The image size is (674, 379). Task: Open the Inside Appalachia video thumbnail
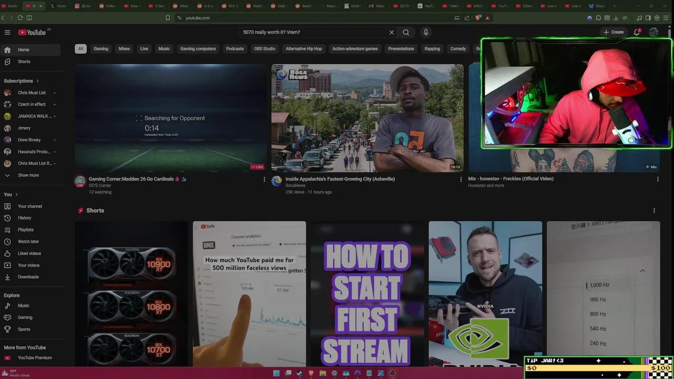click(x=368, y=118)
